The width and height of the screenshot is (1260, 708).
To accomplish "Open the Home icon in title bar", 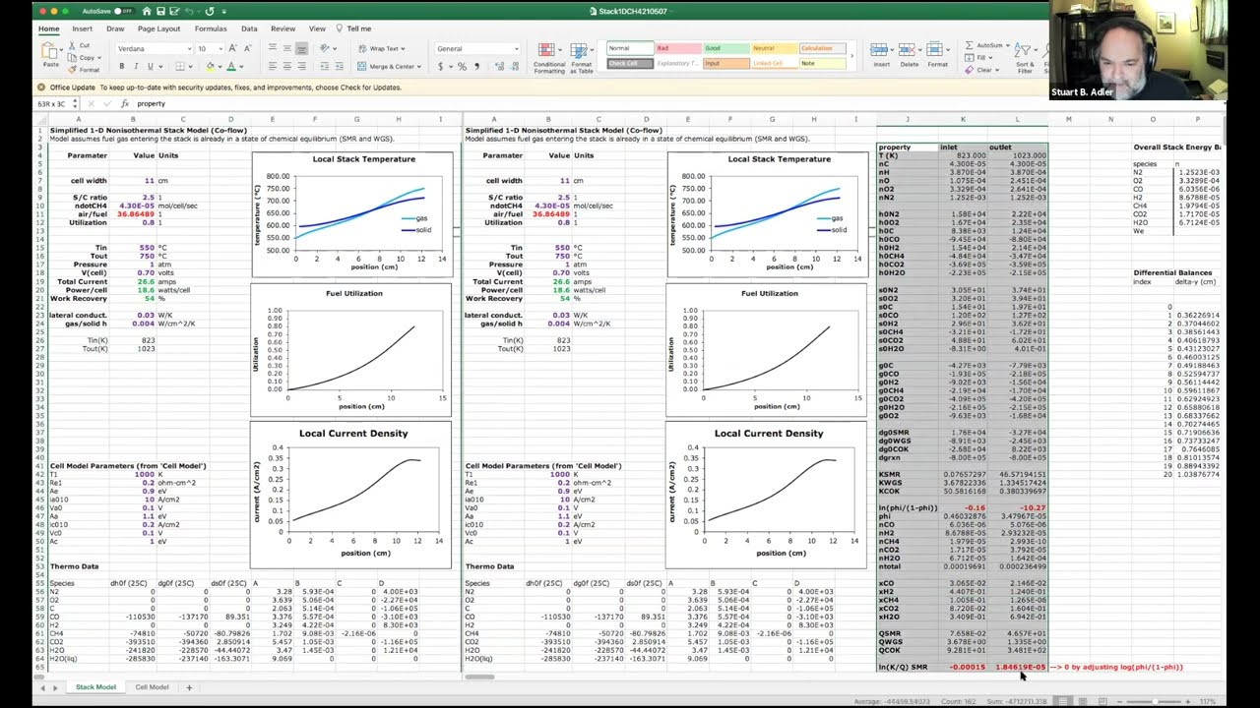I will (147, 11).
